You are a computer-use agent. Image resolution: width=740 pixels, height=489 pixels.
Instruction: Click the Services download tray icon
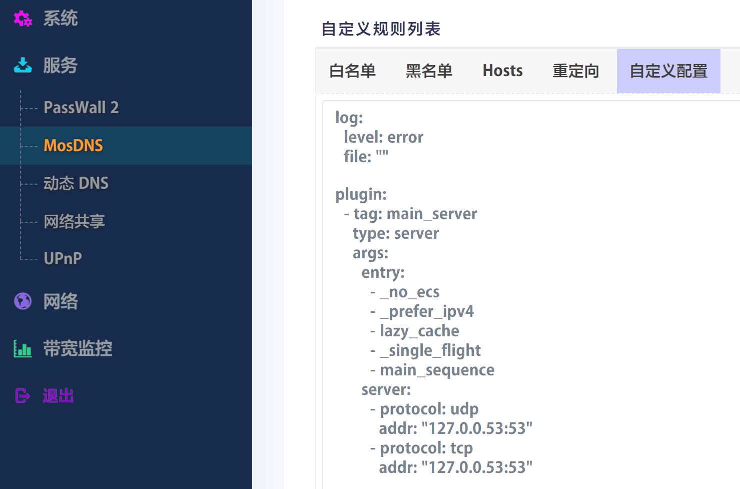pyautogui.click(x=23, y=65)
